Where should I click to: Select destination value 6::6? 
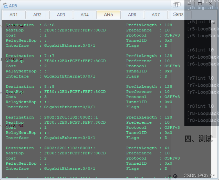coord(49,25)
